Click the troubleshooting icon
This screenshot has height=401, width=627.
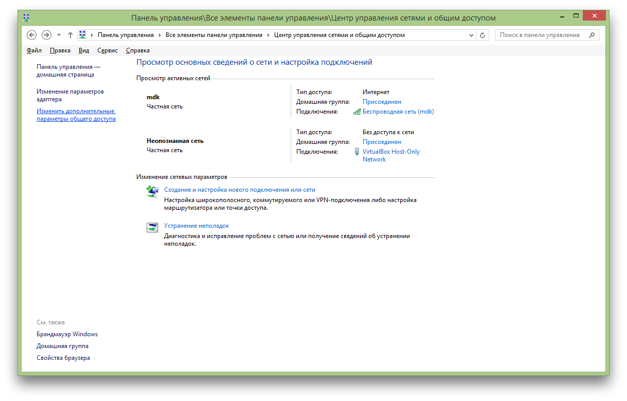pos(152,228)
